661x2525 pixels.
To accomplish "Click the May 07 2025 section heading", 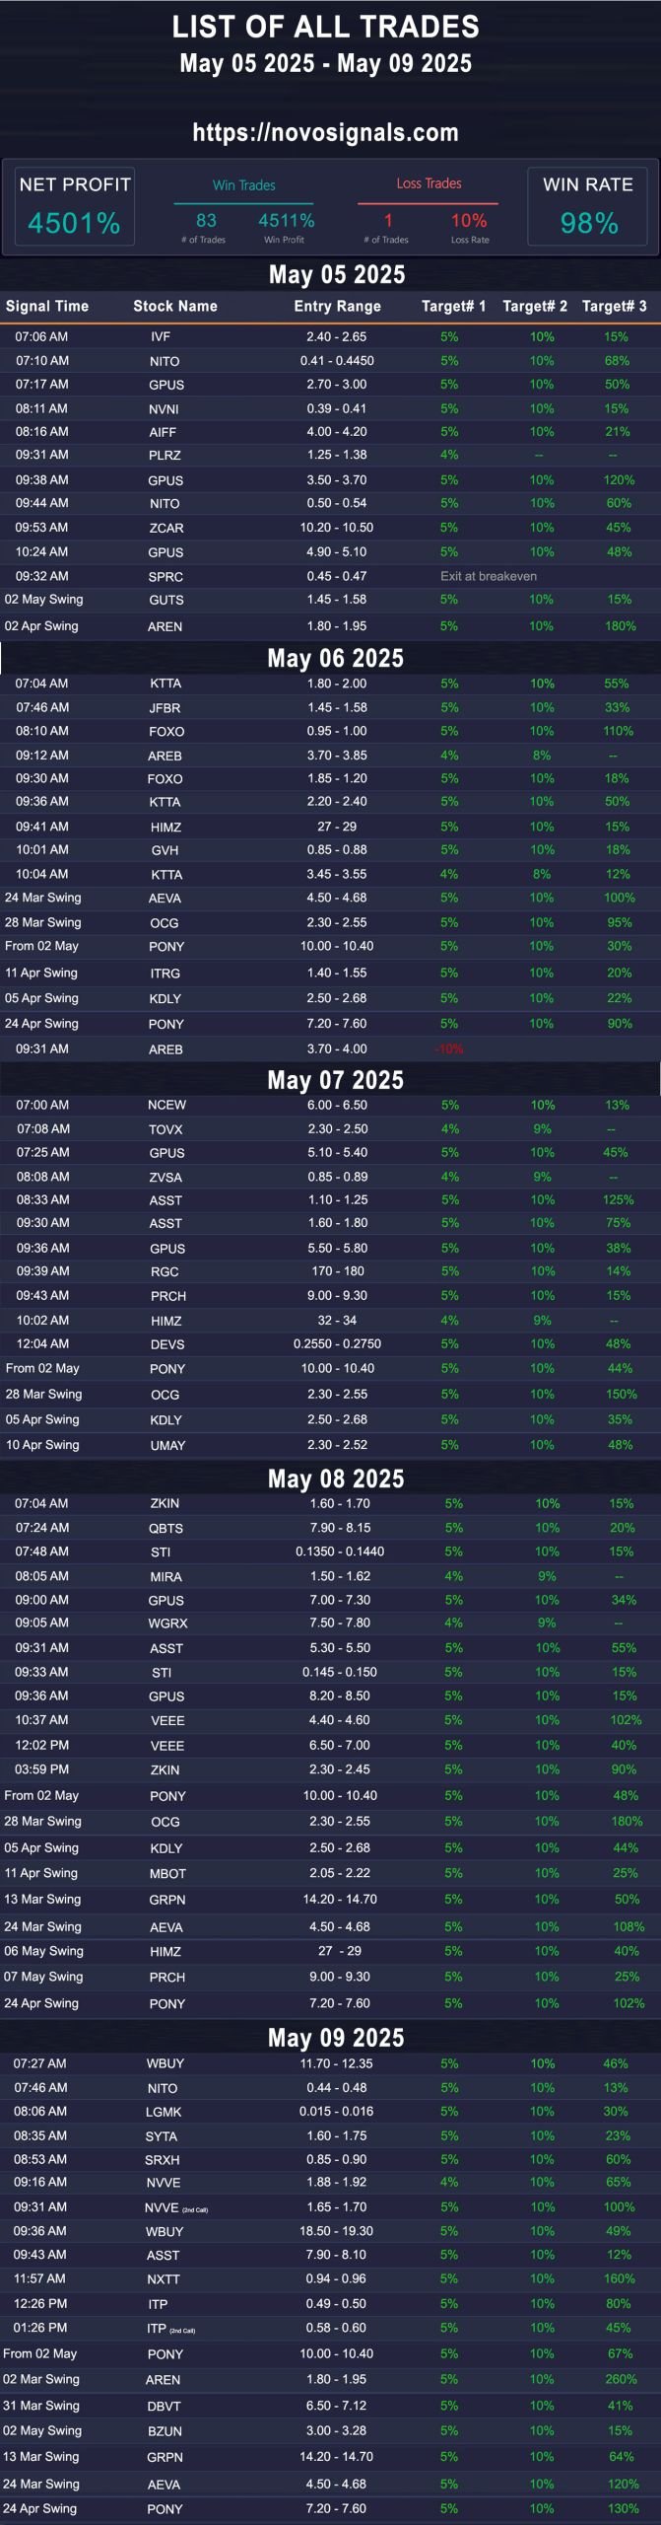I will coord(336,1080).
